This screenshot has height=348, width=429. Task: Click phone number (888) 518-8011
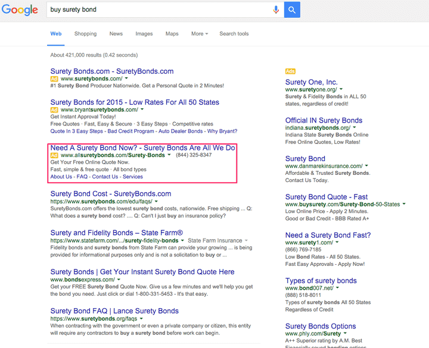[303, 295]
